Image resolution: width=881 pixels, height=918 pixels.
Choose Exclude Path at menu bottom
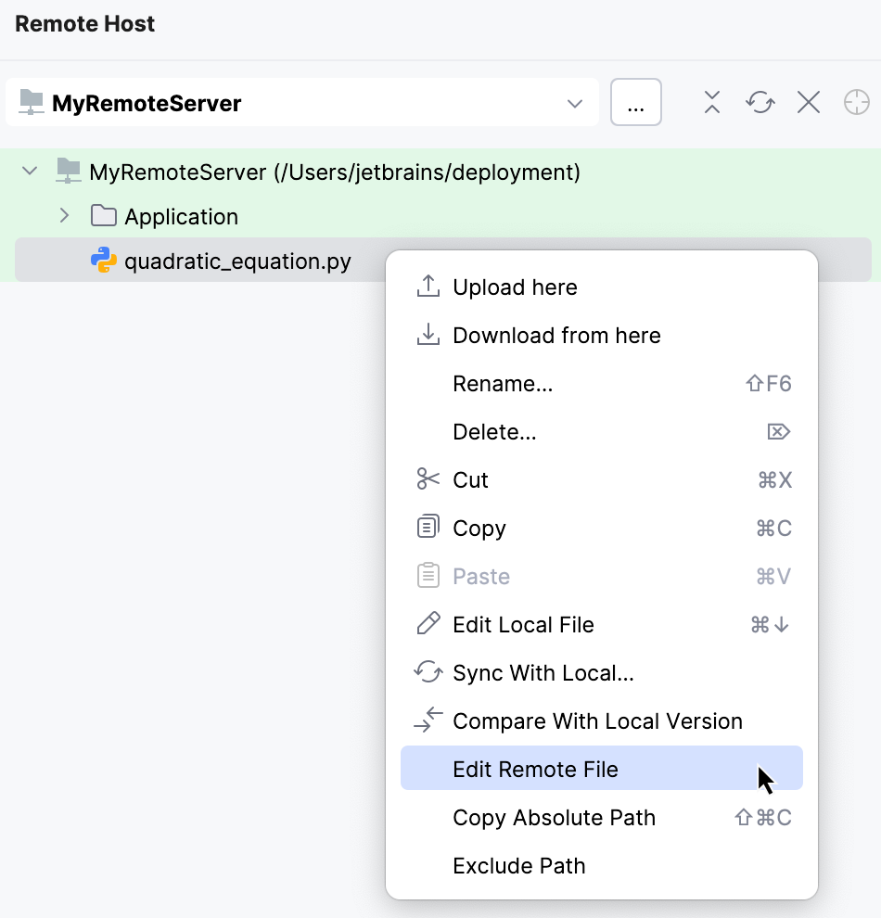pos(518,865)
